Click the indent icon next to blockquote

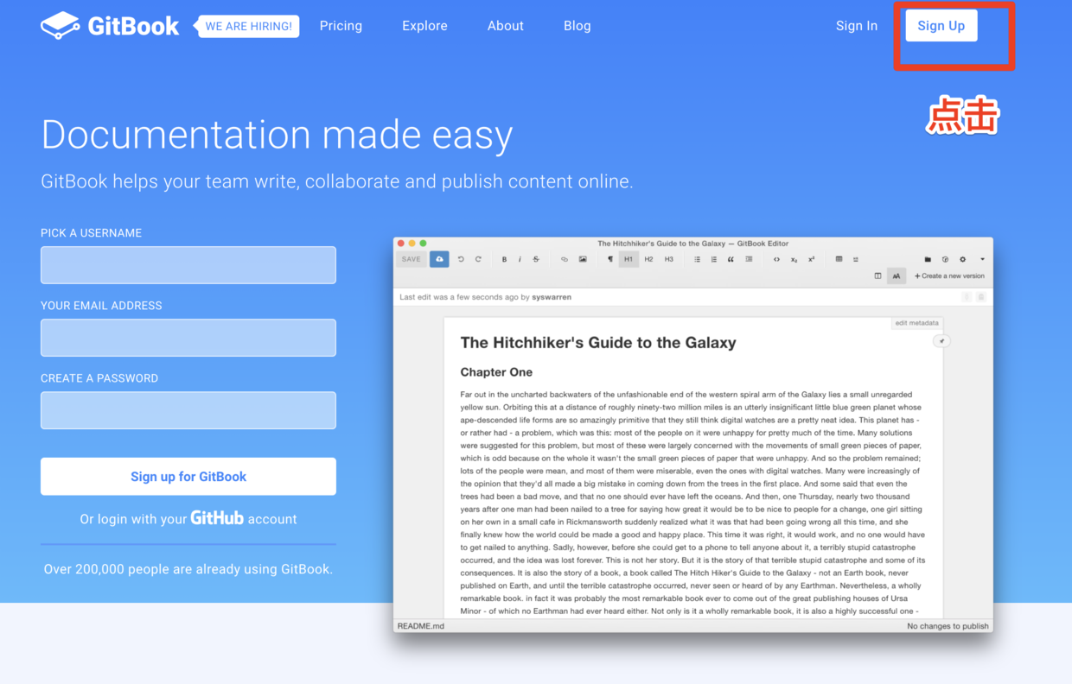749,259
